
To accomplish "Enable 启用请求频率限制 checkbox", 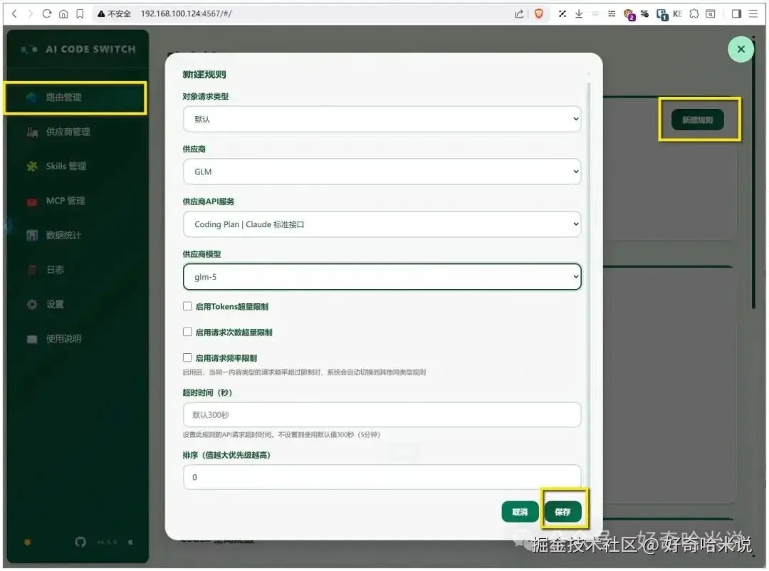I will (x=187, y=357).
